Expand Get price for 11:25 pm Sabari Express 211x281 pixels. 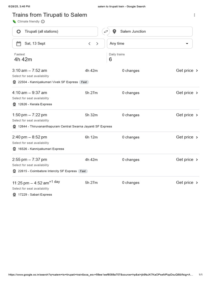(x=187, y=182)
